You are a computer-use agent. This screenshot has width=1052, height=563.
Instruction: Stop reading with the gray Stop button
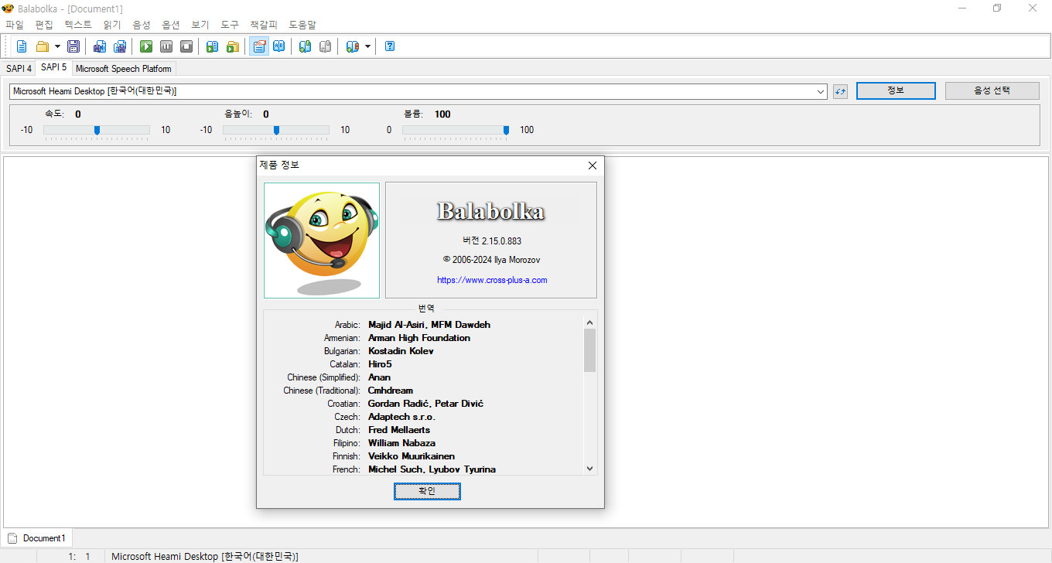coord(186,46)
